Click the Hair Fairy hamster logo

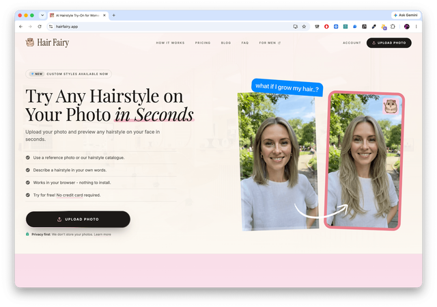pos(30,42)
